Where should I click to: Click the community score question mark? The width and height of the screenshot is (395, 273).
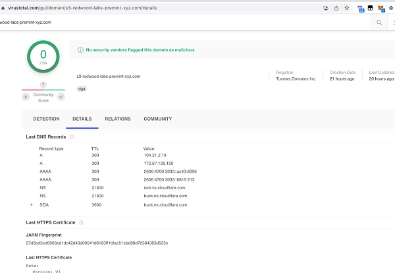(43, 84)
